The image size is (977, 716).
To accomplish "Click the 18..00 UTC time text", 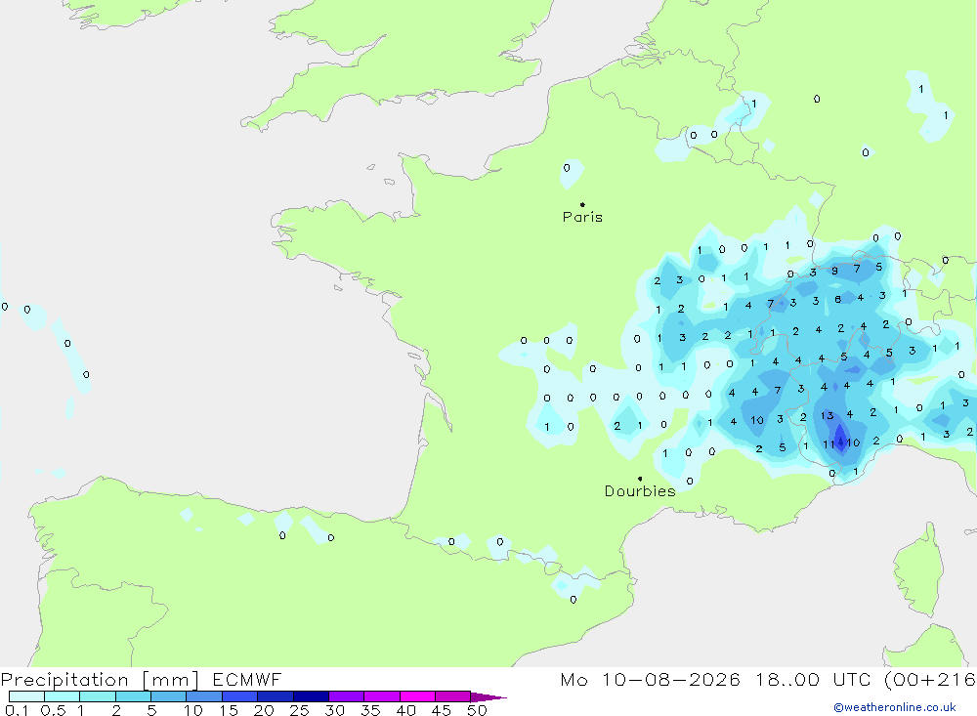I will [813, 679].
